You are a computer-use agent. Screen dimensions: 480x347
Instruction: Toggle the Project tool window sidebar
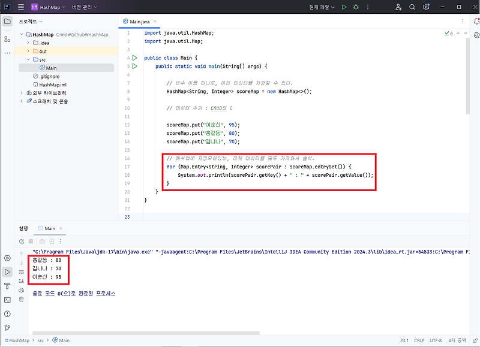(x=7, y=20)
